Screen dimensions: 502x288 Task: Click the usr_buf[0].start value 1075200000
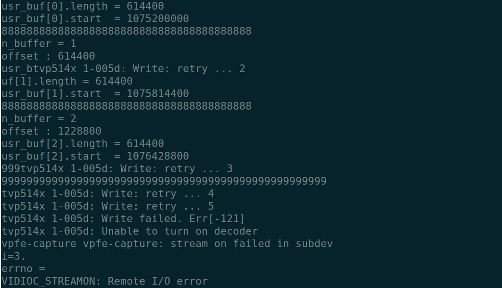(158, 19)
